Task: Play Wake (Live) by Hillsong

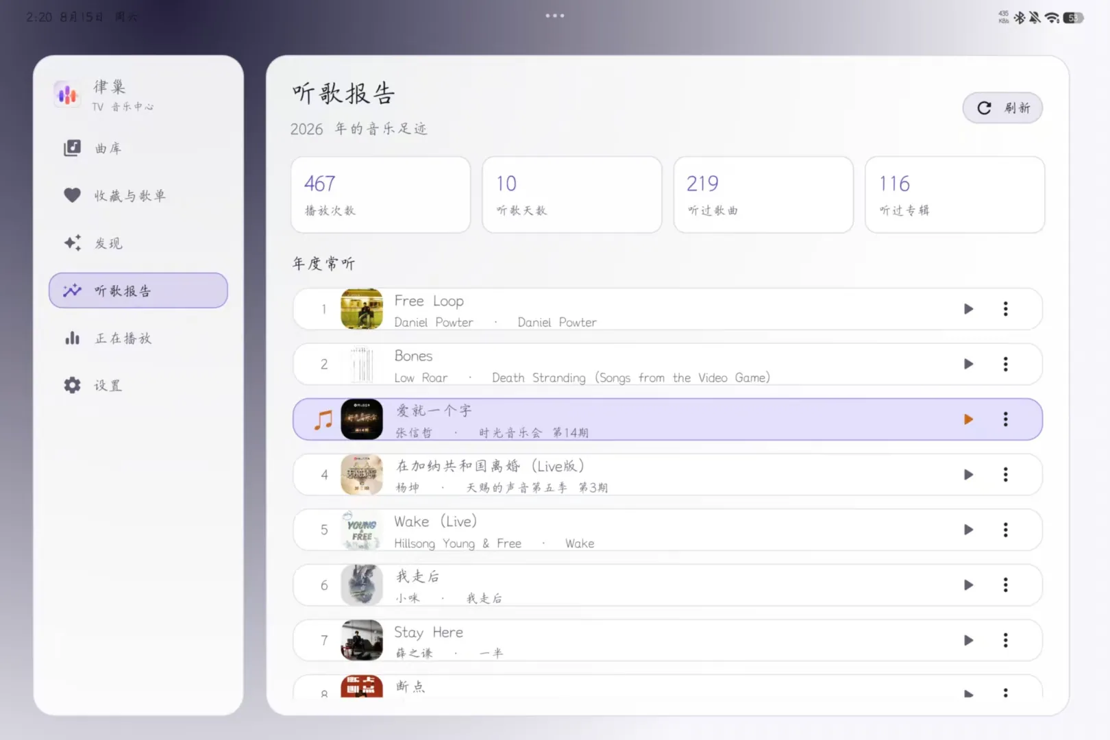Action: pyautogui.click(x=968, y=530)
